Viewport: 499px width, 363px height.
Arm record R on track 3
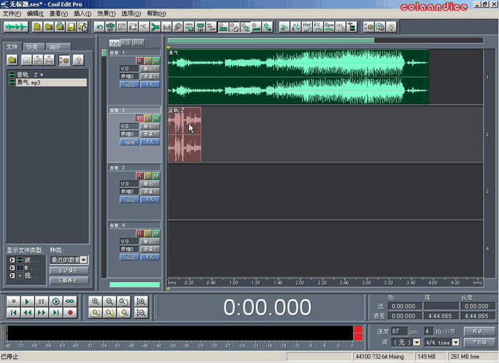pyautogui.click(x=140, y=175)
